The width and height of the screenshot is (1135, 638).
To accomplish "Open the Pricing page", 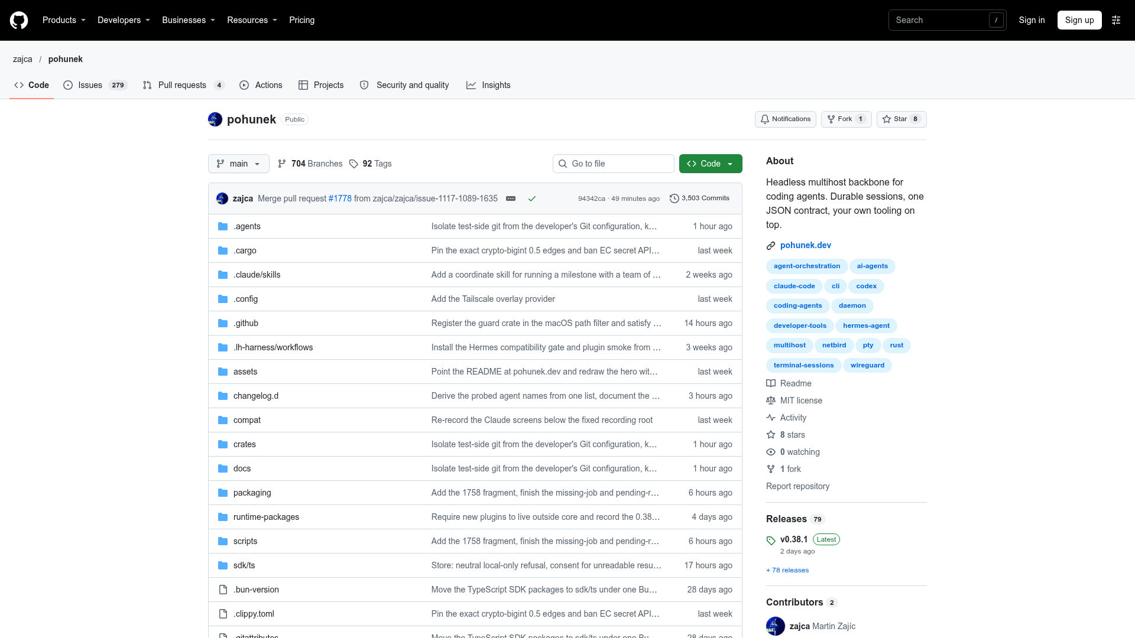I will [301, 20].
